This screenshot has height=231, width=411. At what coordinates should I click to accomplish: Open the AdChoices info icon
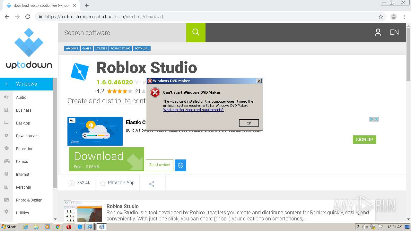pos(371,119)
